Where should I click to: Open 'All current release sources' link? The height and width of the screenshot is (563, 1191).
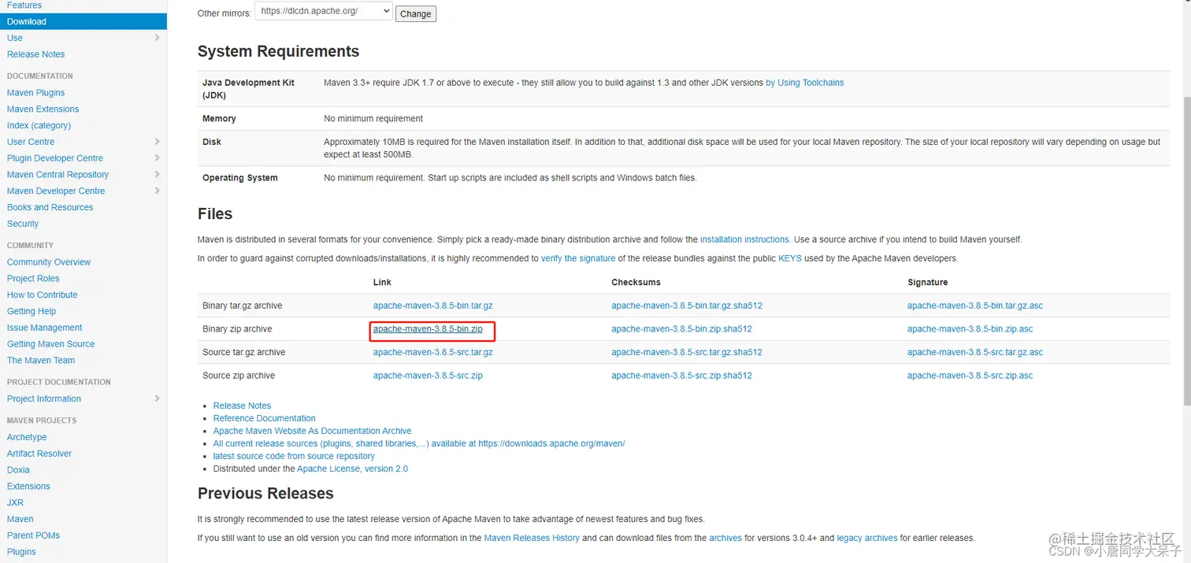click(x=419, y=443)
